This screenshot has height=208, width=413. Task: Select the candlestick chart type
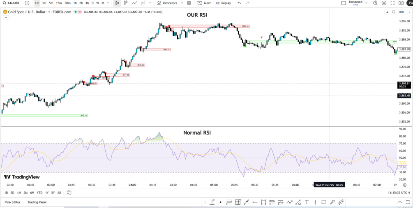pos(117,3)
